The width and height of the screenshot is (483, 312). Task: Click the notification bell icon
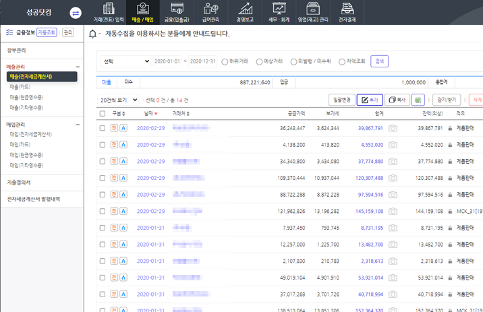(92, 34)
